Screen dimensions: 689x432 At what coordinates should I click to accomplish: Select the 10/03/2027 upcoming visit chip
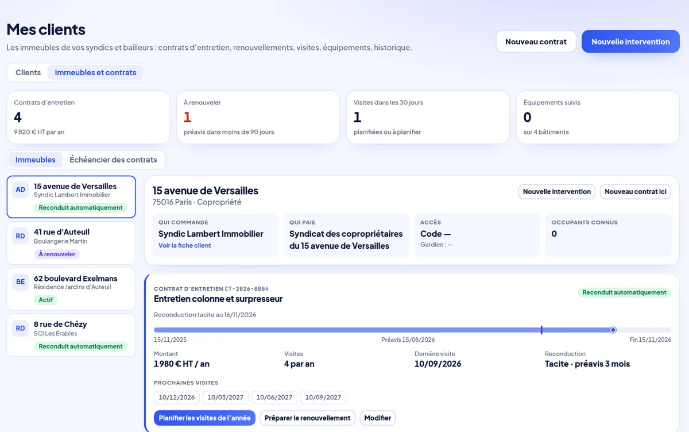click(226, 398)
